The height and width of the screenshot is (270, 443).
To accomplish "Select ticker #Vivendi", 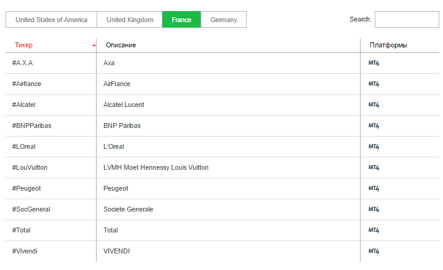I will (25, 251).
